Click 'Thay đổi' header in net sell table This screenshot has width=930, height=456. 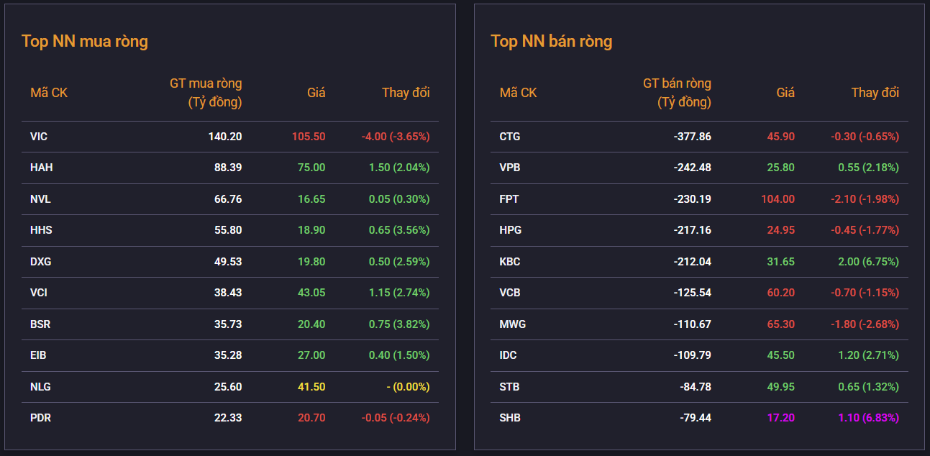pyautogui.click(x=875, y=93)
